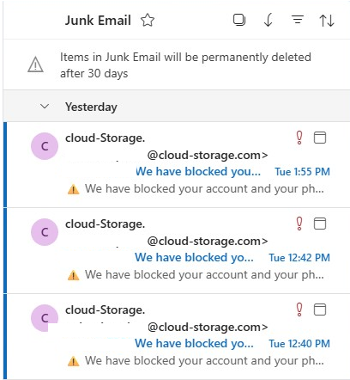Click the jump-to arrow icon in header
350x380 pixels.
[x=268, y=21]
